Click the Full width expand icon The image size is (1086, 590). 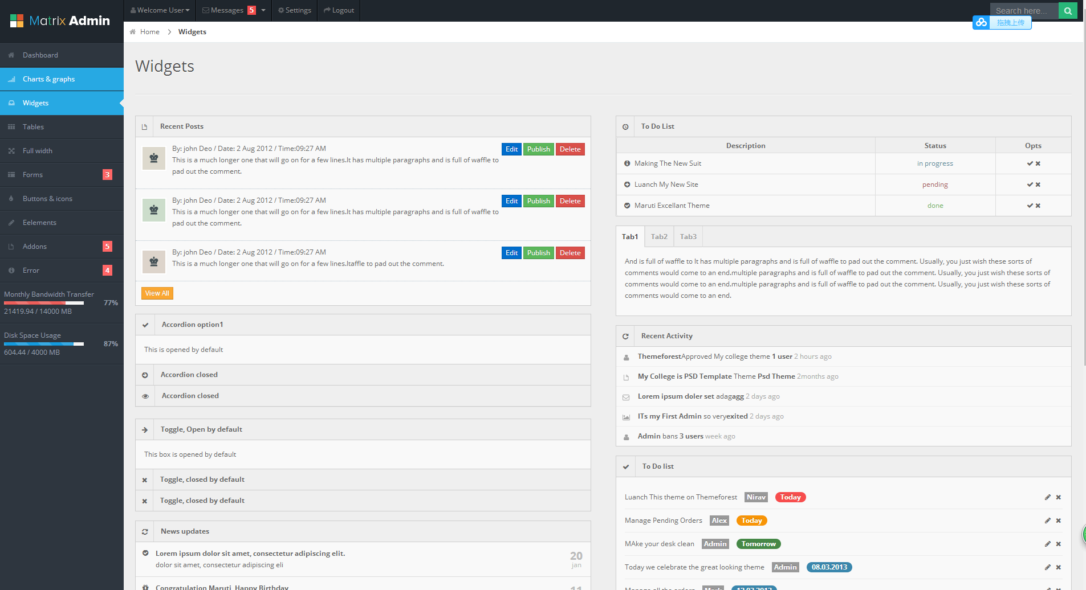click(11, 151)
